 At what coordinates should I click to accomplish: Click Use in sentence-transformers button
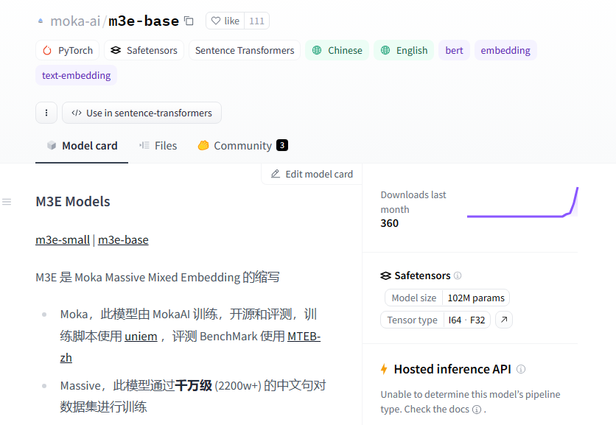click(141, 113)
